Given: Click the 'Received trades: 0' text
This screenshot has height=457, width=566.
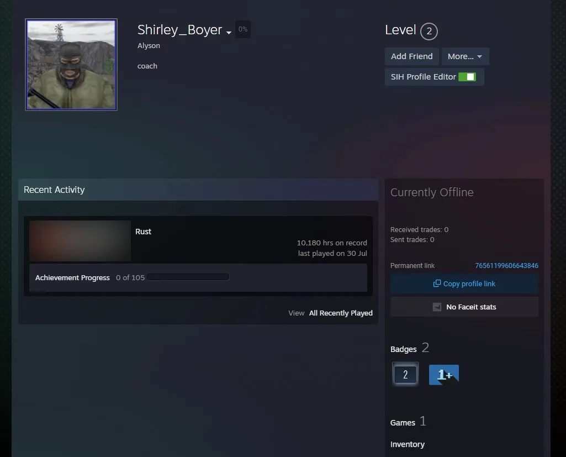Looking at the screenshot, I should pos(420,230).
